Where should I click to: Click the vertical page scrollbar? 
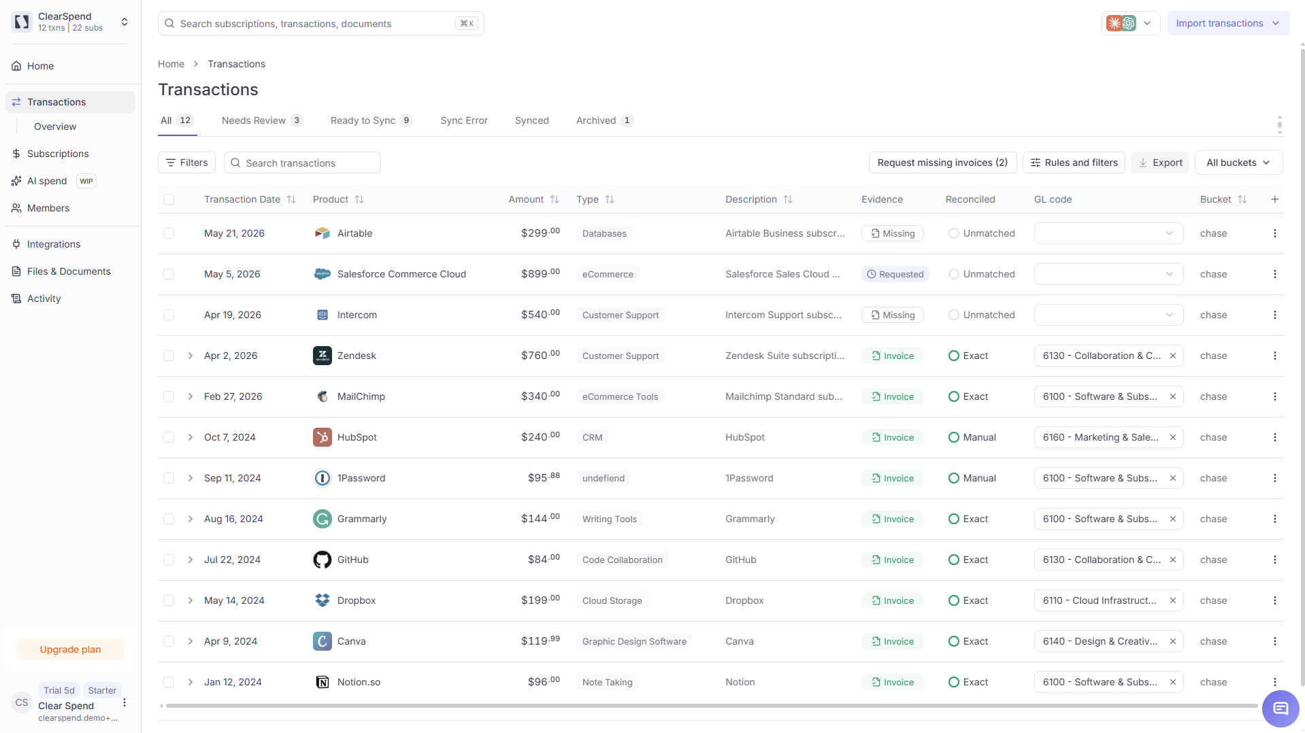1302,367
